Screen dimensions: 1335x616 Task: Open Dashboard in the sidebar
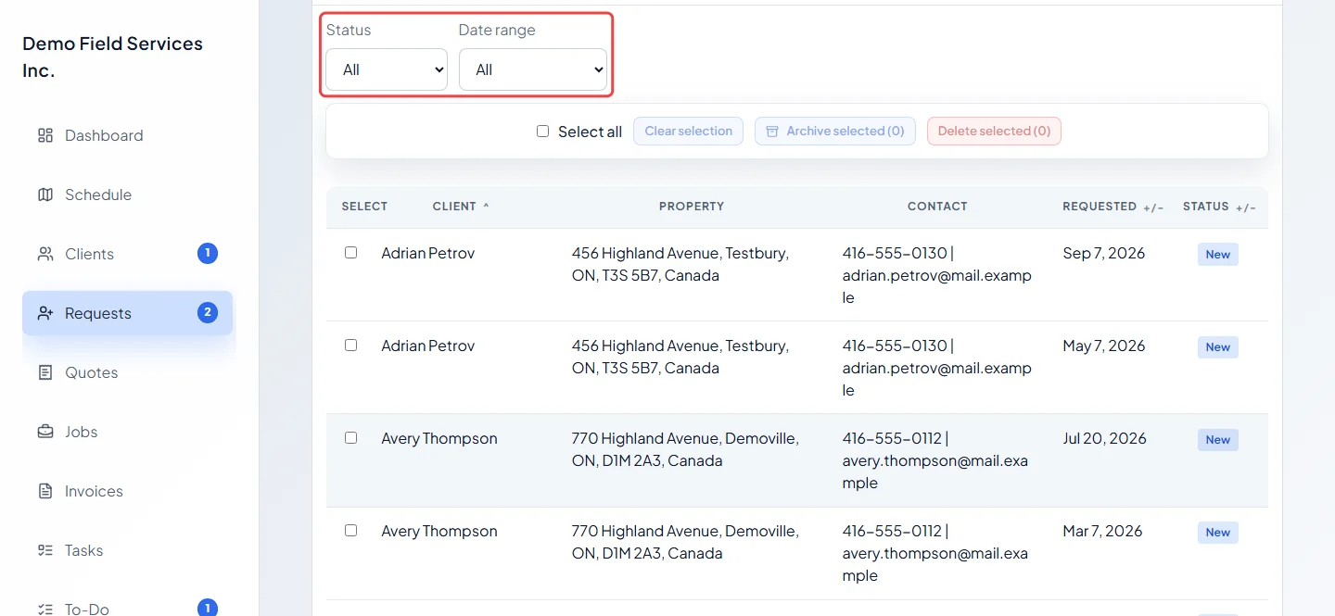point(127,135)
